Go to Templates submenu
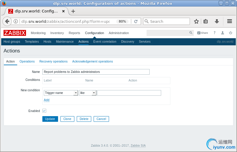 pyautogui.click(x=32, y=41)
